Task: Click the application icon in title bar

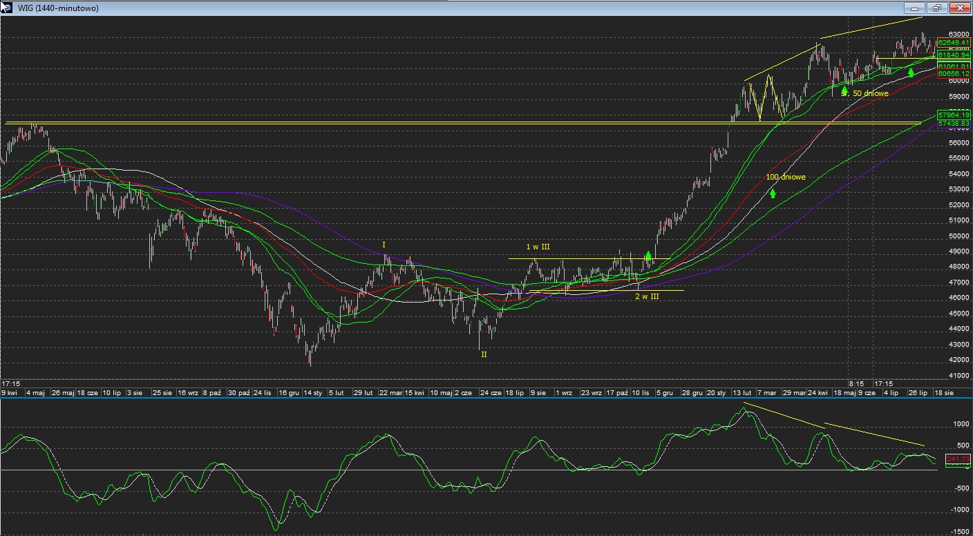Action: click(6, 8)
